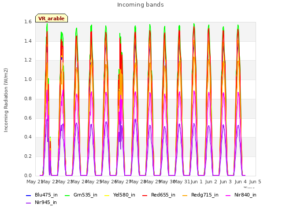The width and height of the screenshot is (282, 211).
Task: Click the orange Redg715_in color swatch
Action: coord(185,195)
